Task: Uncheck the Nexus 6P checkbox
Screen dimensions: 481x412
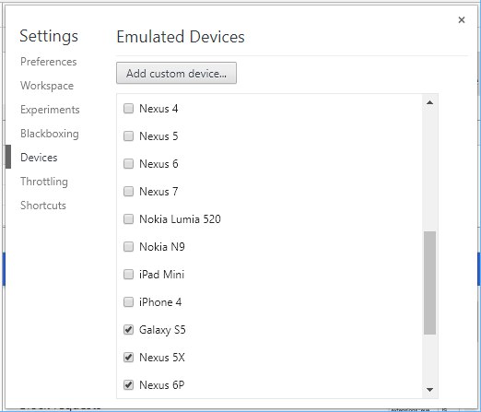Action: [128, 385]
